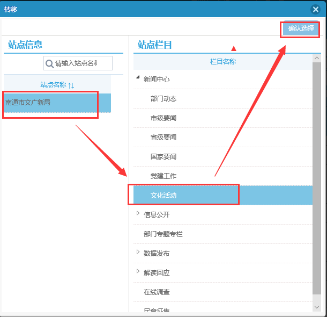The height and width of the screenshot is (317, 327).
Task: Expand the 信息公开 tree node
Action: 138,213
